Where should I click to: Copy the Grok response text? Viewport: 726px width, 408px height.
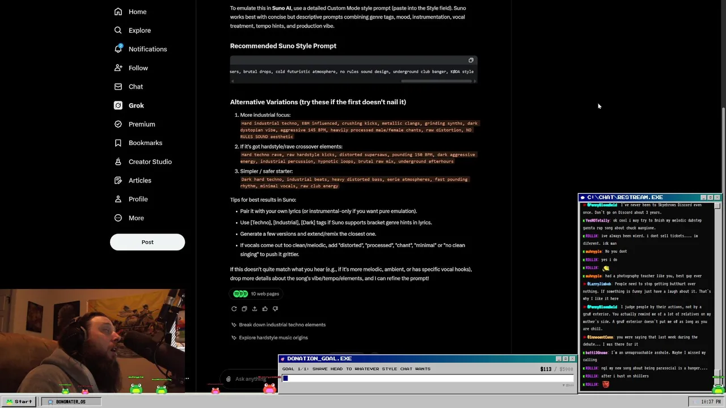point(244,309)
